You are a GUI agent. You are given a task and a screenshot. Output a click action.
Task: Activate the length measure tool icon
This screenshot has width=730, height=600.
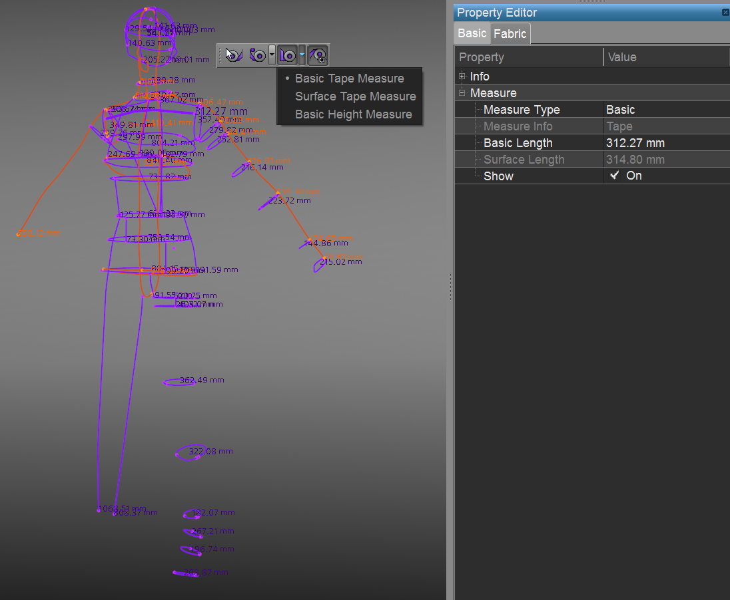pos(287,55)
